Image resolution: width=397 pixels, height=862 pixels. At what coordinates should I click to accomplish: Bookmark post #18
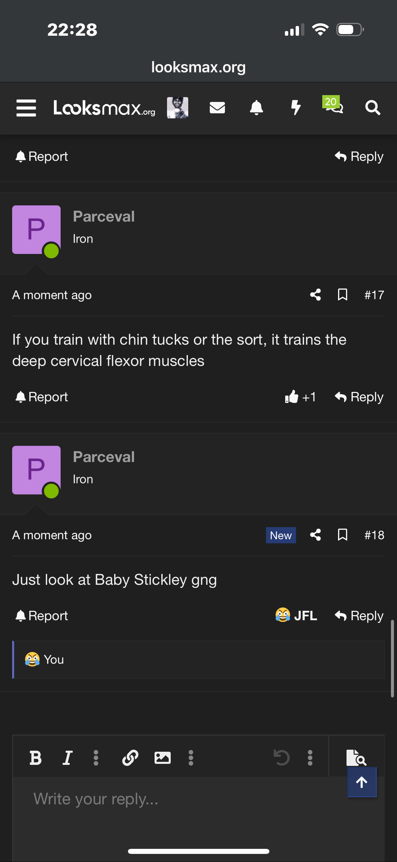pos(342,535)
